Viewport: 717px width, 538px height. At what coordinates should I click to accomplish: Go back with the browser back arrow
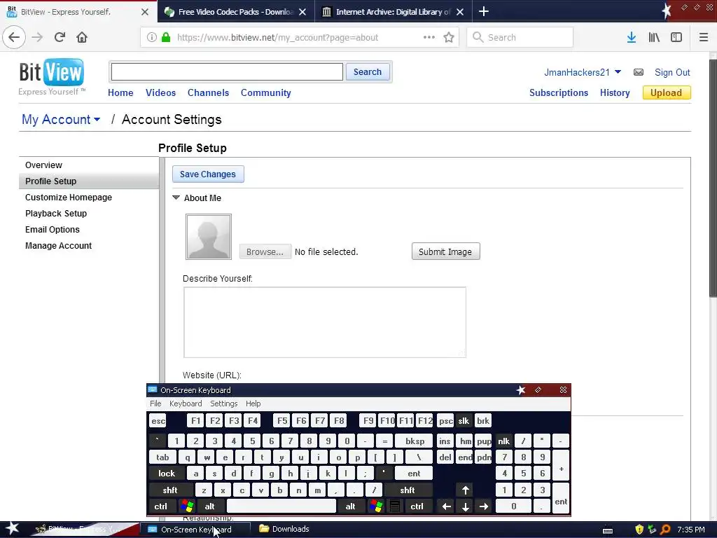(14, 37)
